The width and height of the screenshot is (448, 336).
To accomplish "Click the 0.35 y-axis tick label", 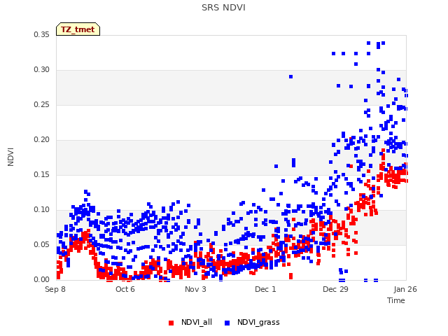I will (x=42, y=35).
